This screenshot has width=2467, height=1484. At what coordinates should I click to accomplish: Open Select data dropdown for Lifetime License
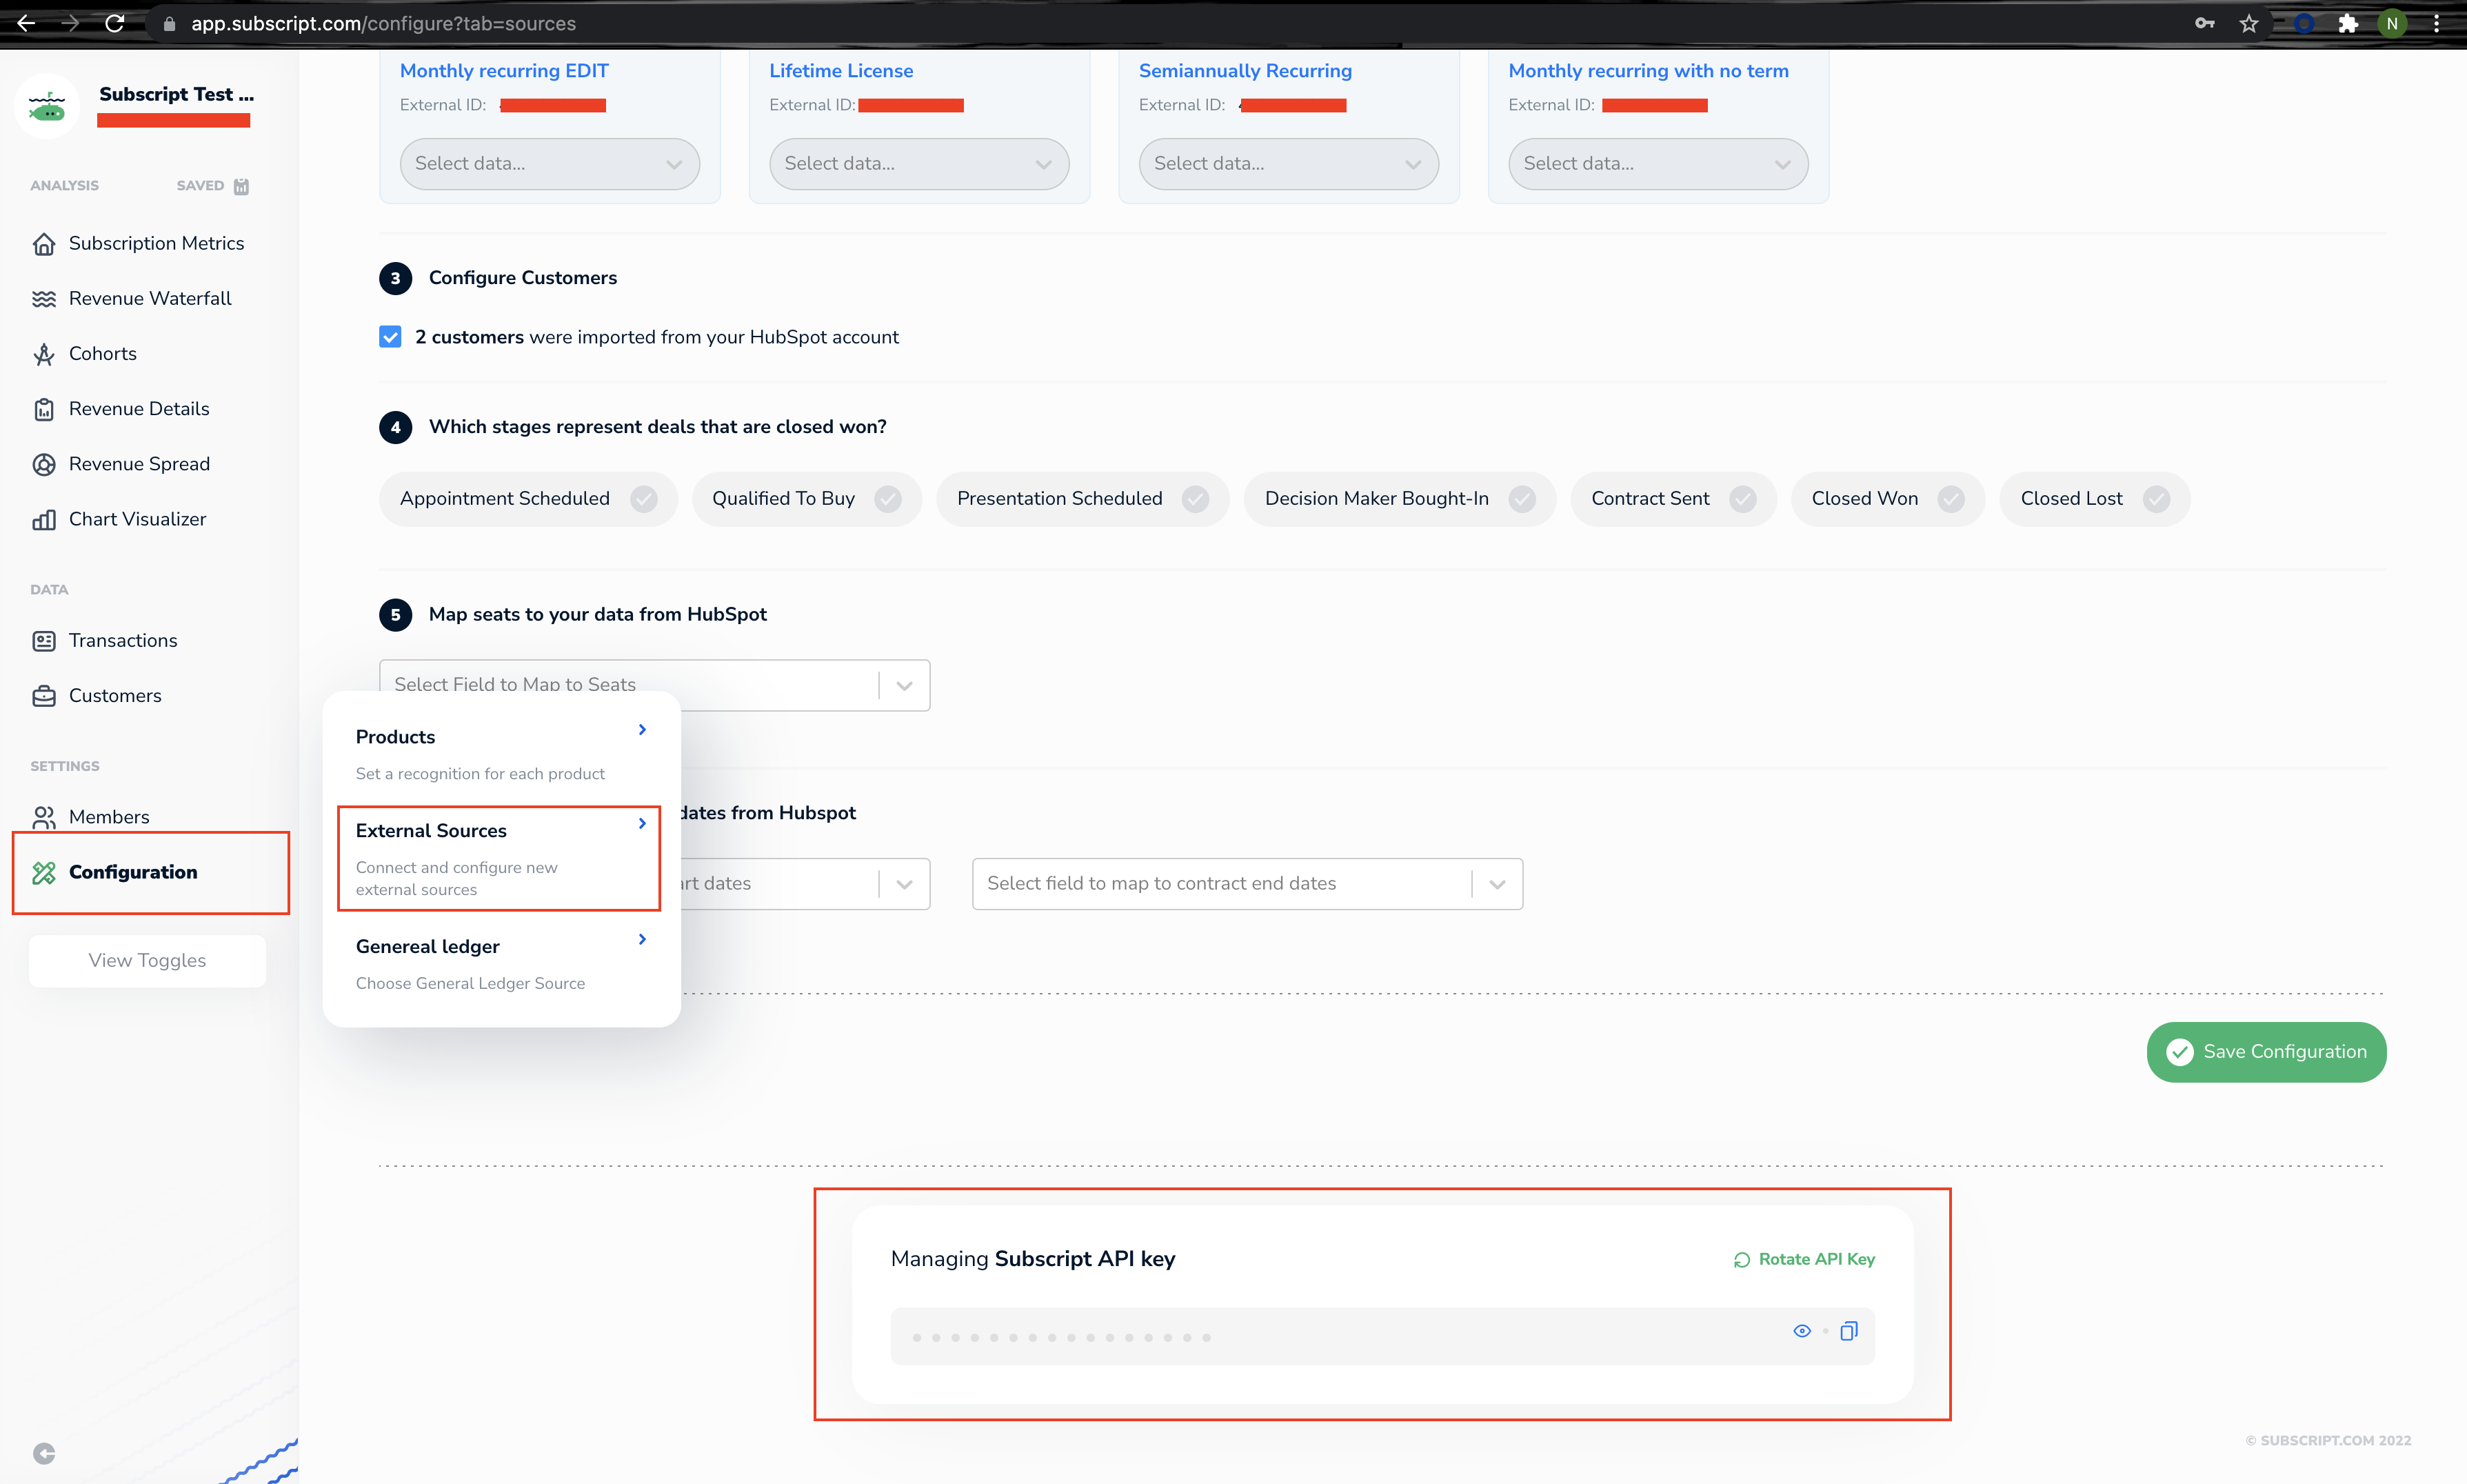[918, 163]
